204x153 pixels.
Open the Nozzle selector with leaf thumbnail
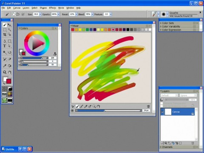click(4, 100)
